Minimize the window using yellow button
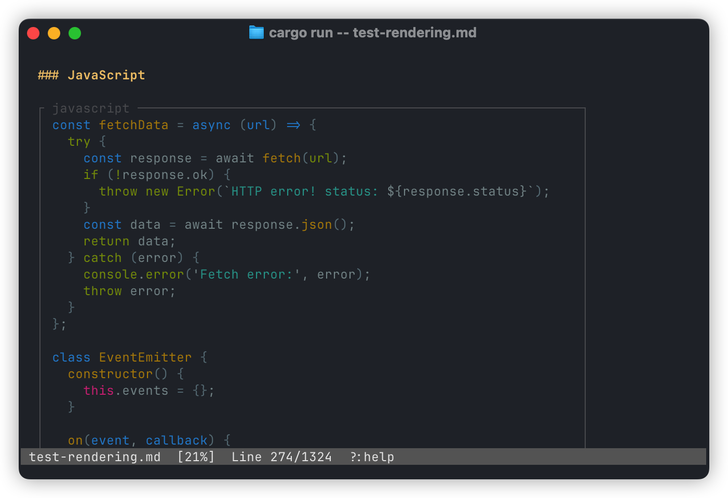728x498 pixels. coord(54,33)
